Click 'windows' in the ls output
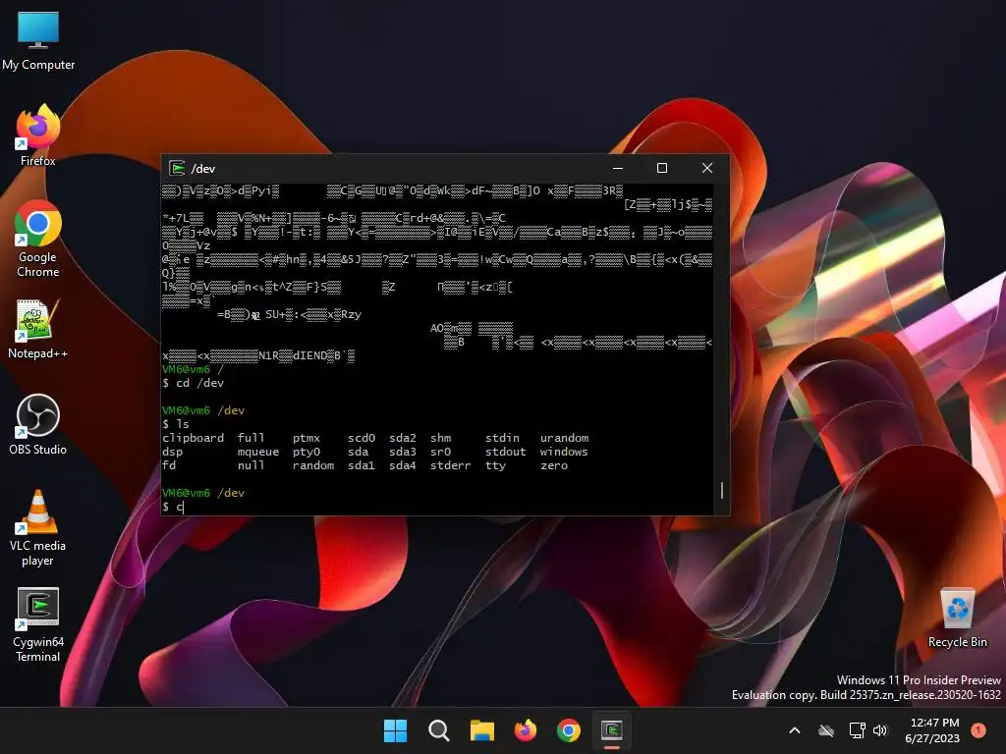Viewport: 1006px width, 754px height. pyautogui.click(x=564, y=452)
